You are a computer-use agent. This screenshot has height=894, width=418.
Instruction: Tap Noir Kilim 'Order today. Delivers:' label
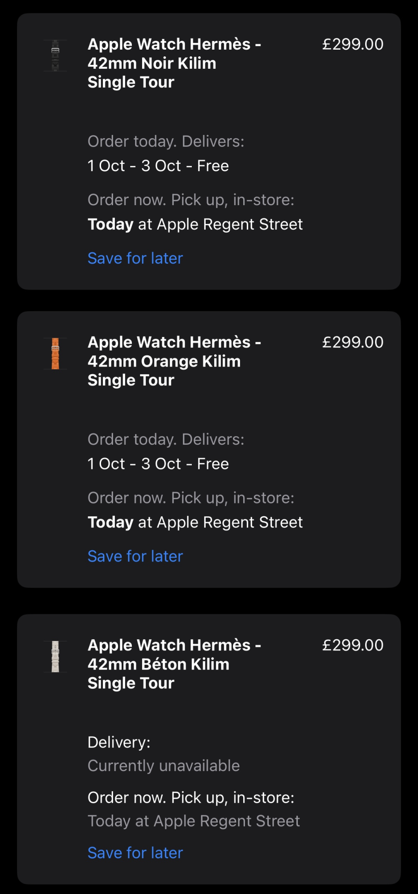[x=166, y=141]
